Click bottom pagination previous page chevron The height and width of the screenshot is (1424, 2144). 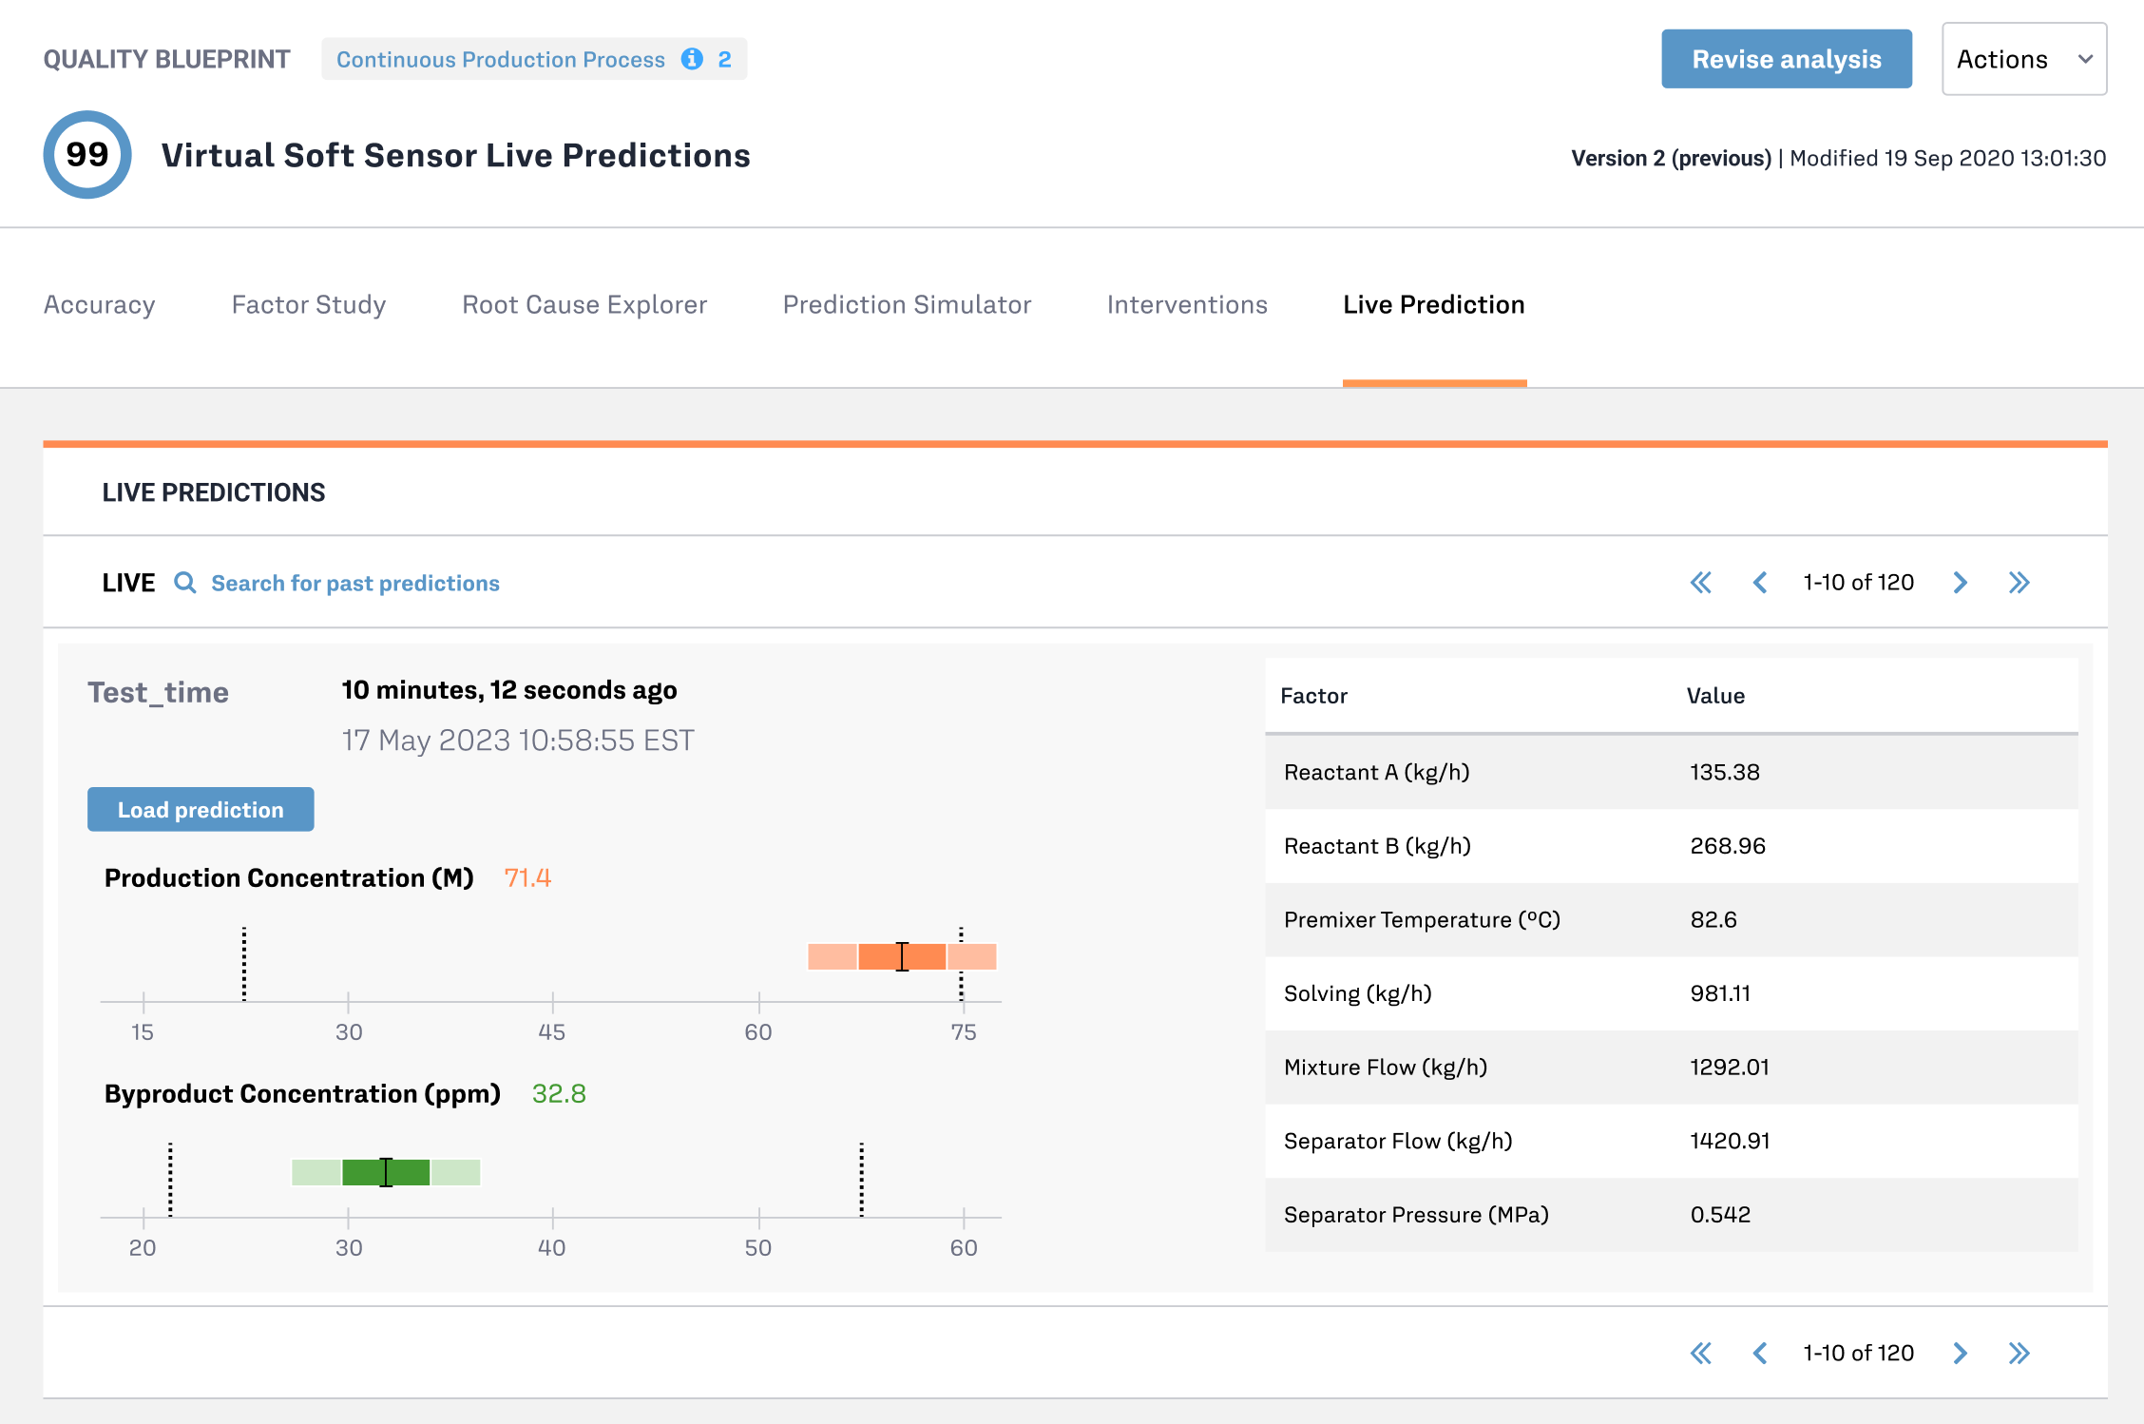pyautogui.click(x=1760, y=1353)
